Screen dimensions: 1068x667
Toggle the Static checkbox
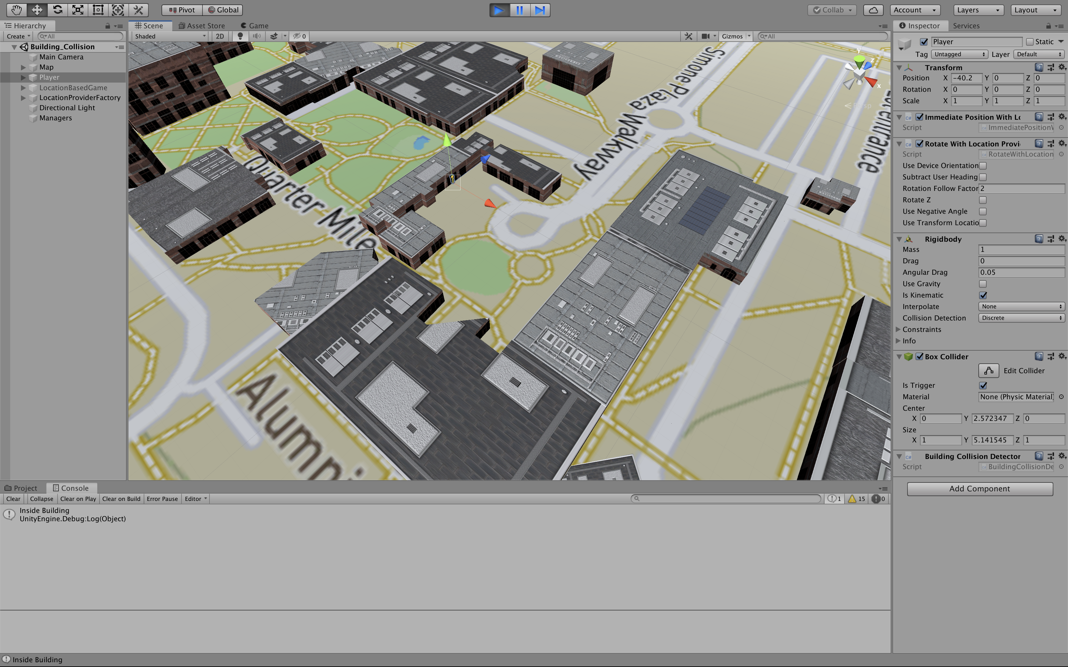tap(1030, 42)
